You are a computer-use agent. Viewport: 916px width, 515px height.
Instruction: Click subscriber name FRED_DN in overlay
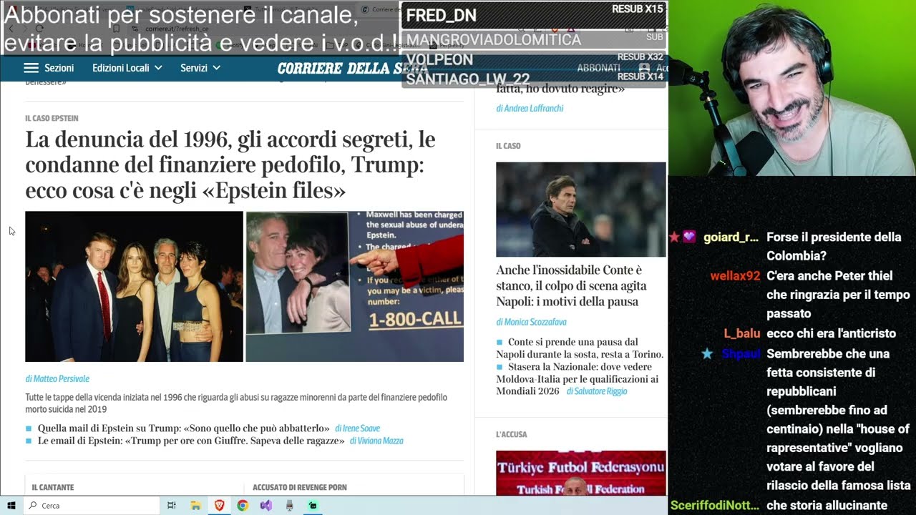tap(442, 16)
